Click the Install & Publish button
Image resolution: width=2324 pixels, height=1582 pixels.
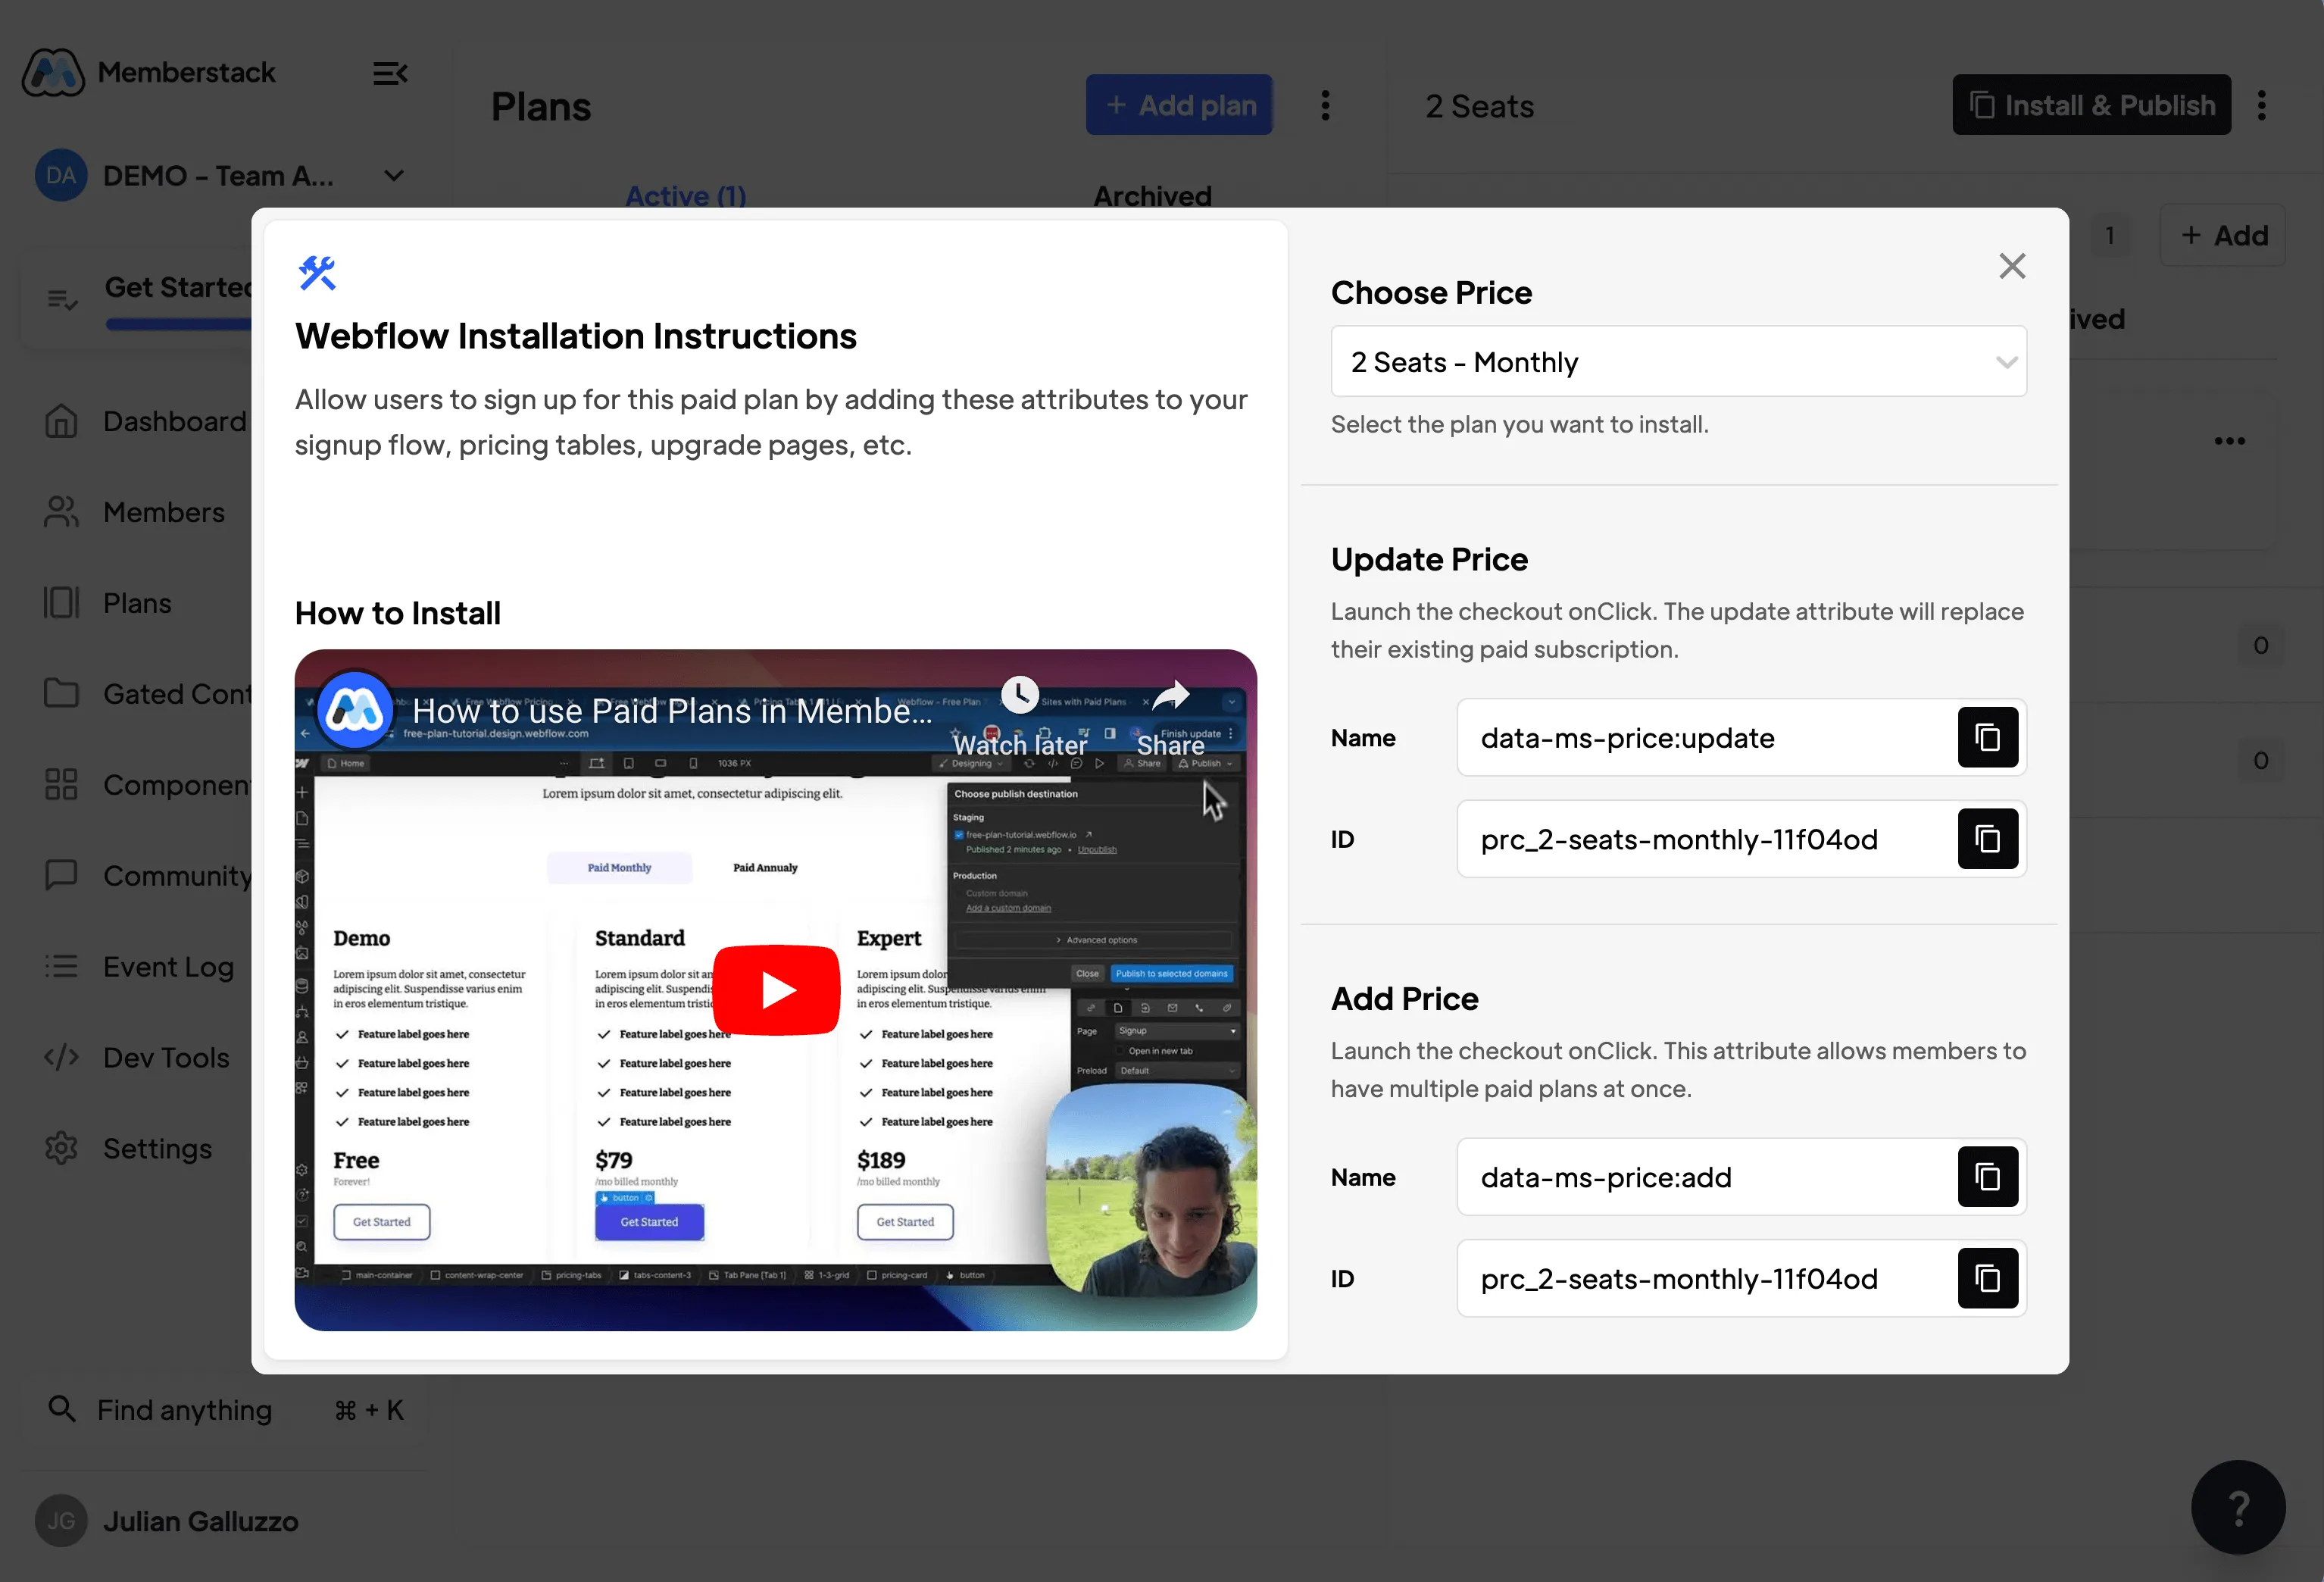[2091, 105]
